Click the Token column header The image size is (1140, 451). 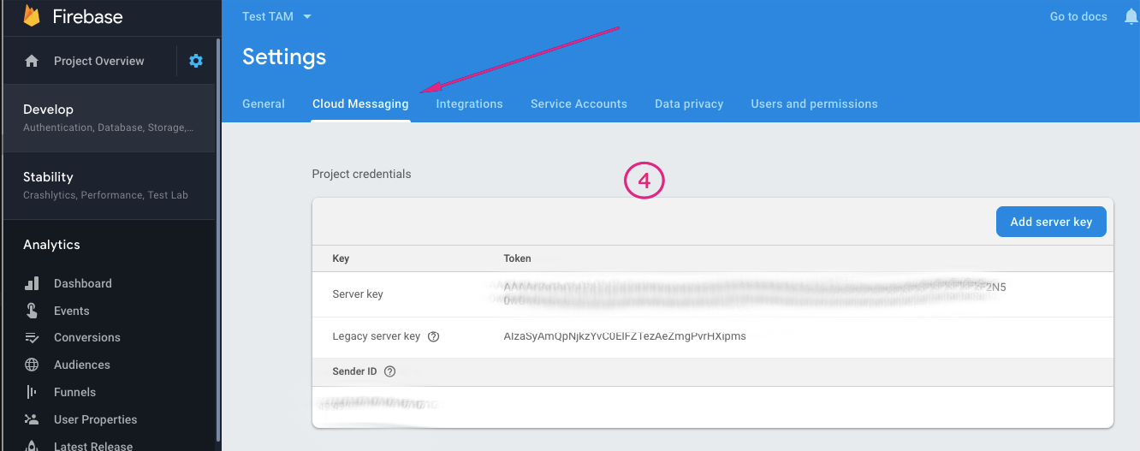pyautogui.click(x=518, y=258)
